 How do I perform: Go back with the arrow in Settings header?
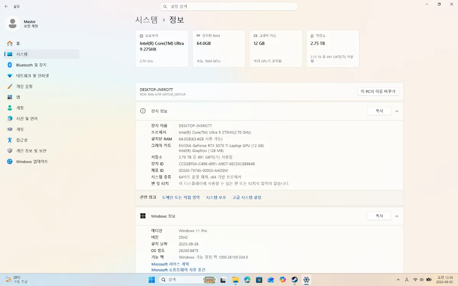(6, 6)
